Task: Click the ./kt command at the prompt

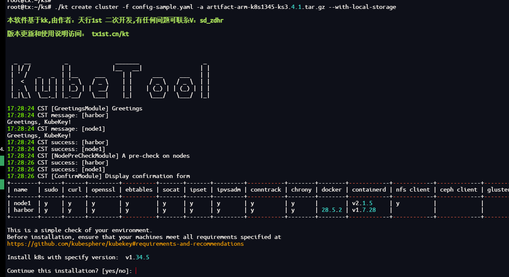Action: pyautogui.click(x=61, y=7)
